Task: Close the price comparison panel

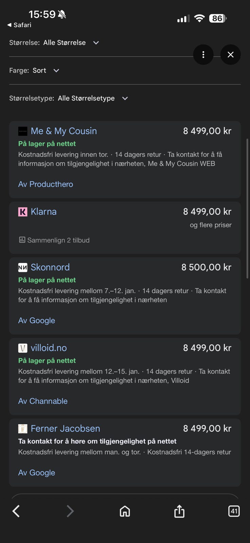Action: pos(230,55)
